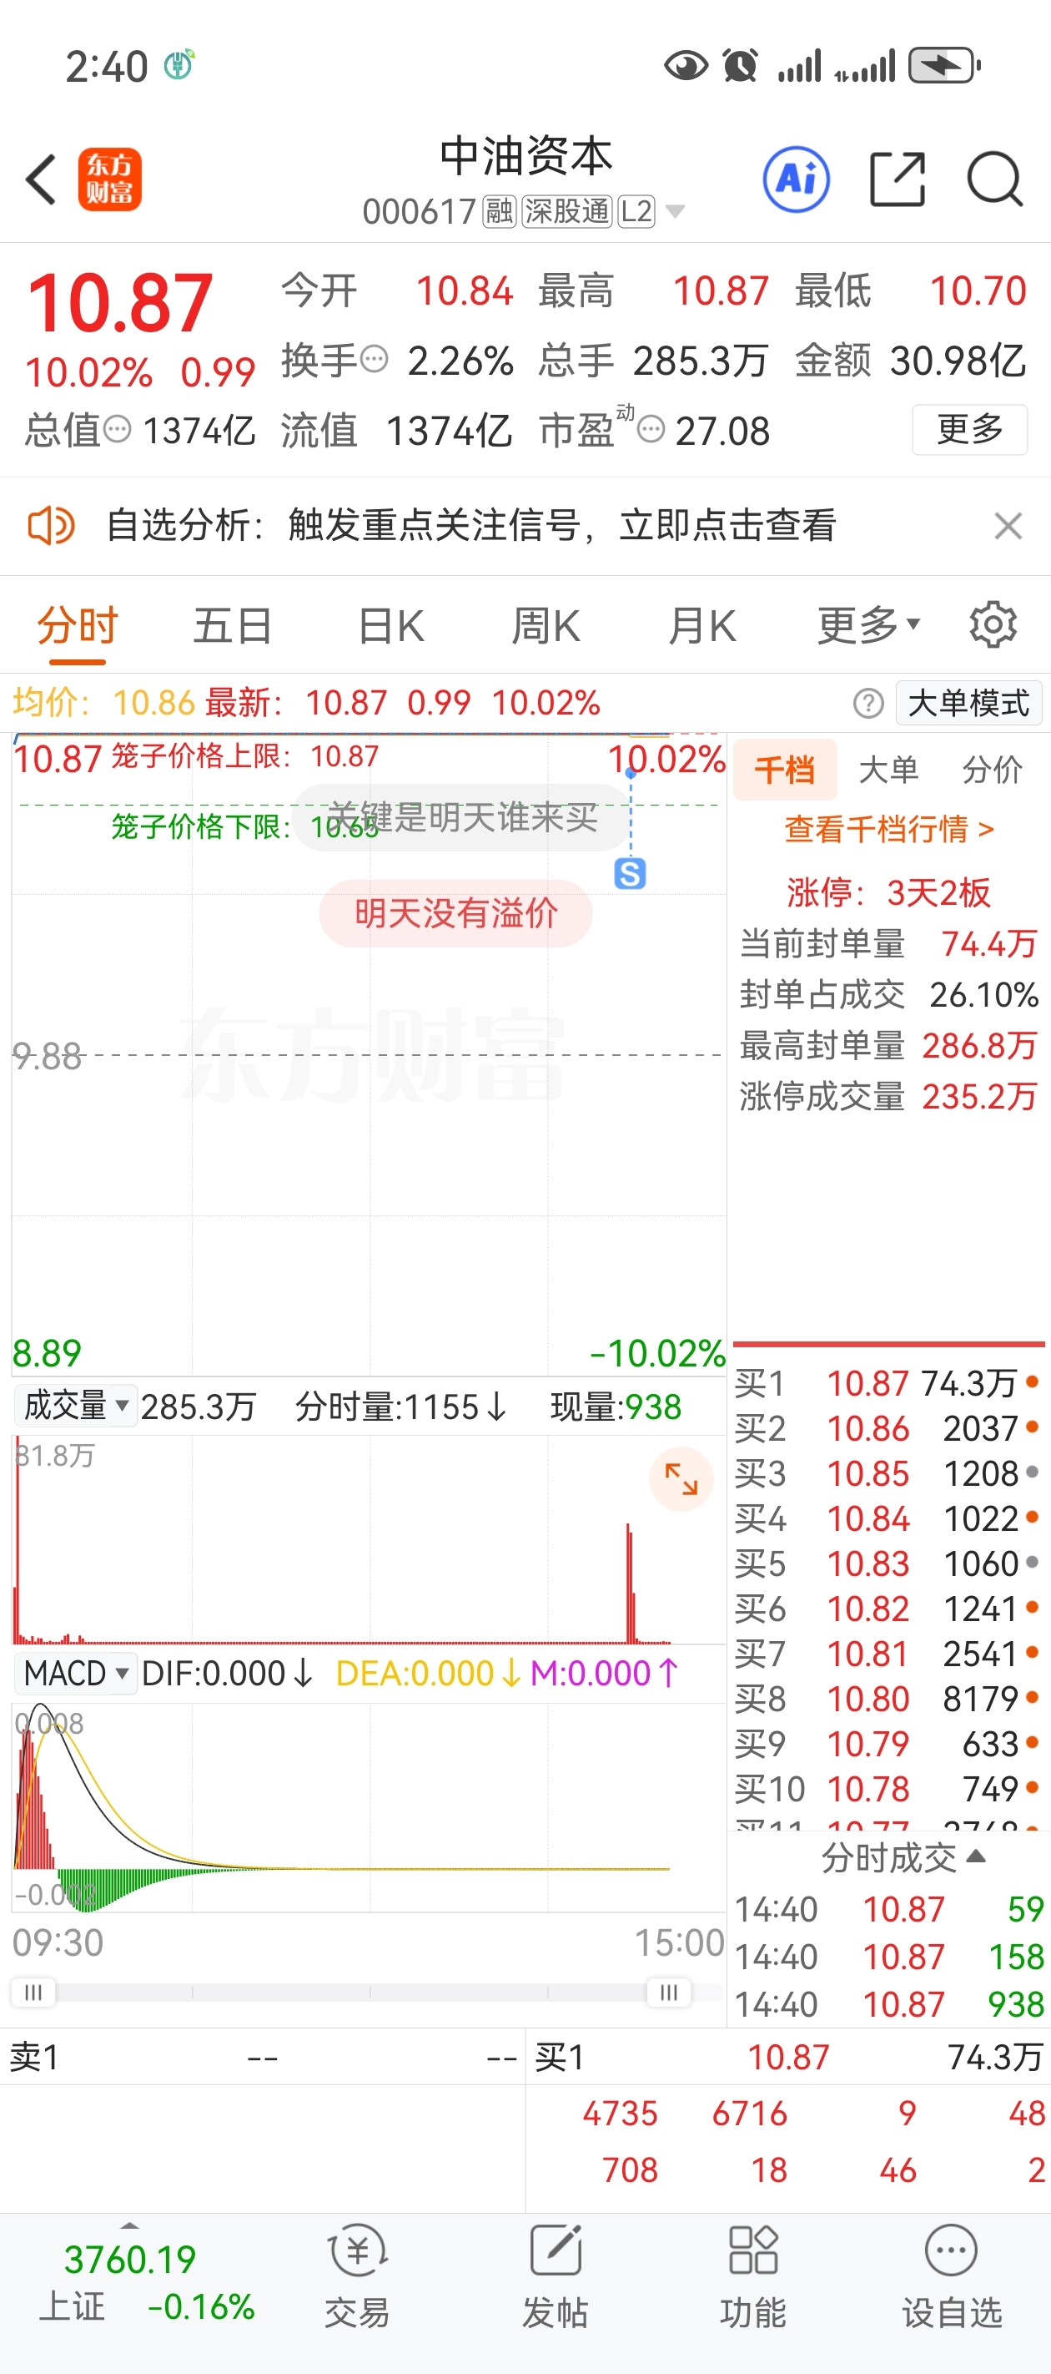The image size is (1051, 2374).
Task: Open the search magnifier icon
Action: click(x=995, y=179)
